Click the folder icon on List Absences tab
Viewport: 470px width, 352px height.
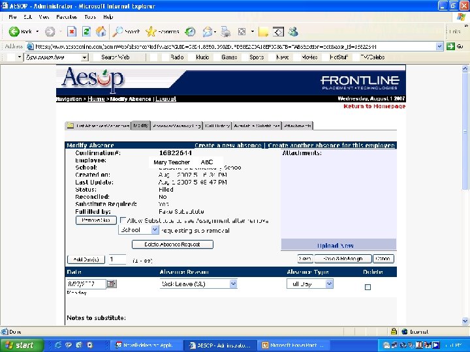(70, 125)
